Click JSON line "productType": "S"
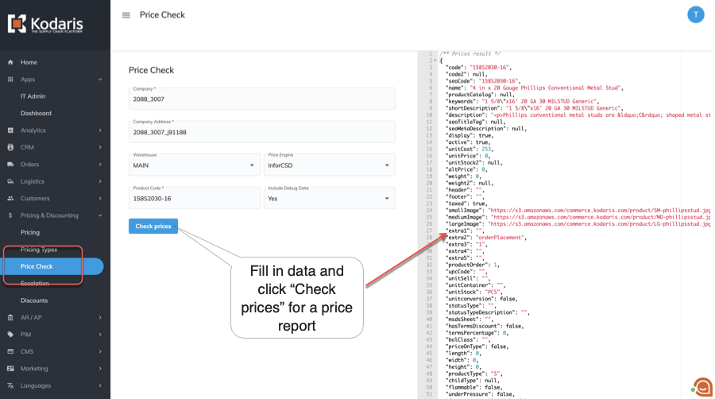Screen dimensions: 715x399 point(473,374)
